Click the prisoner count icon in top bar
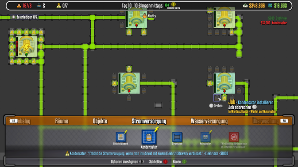 [x=19, y=6]
